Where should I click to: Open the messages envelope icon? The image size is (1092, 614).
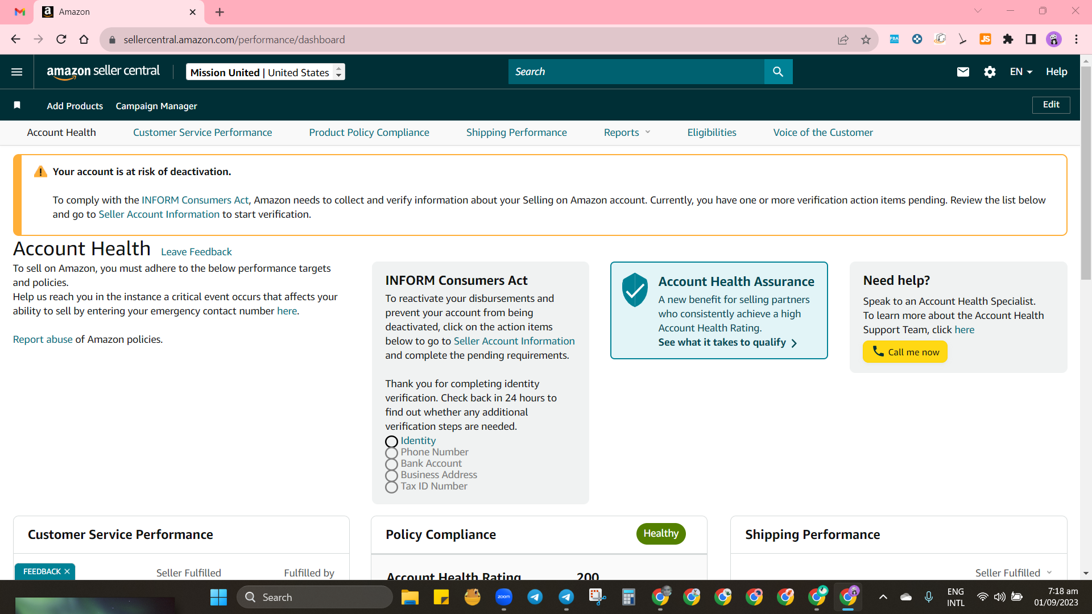coord(963,72)
